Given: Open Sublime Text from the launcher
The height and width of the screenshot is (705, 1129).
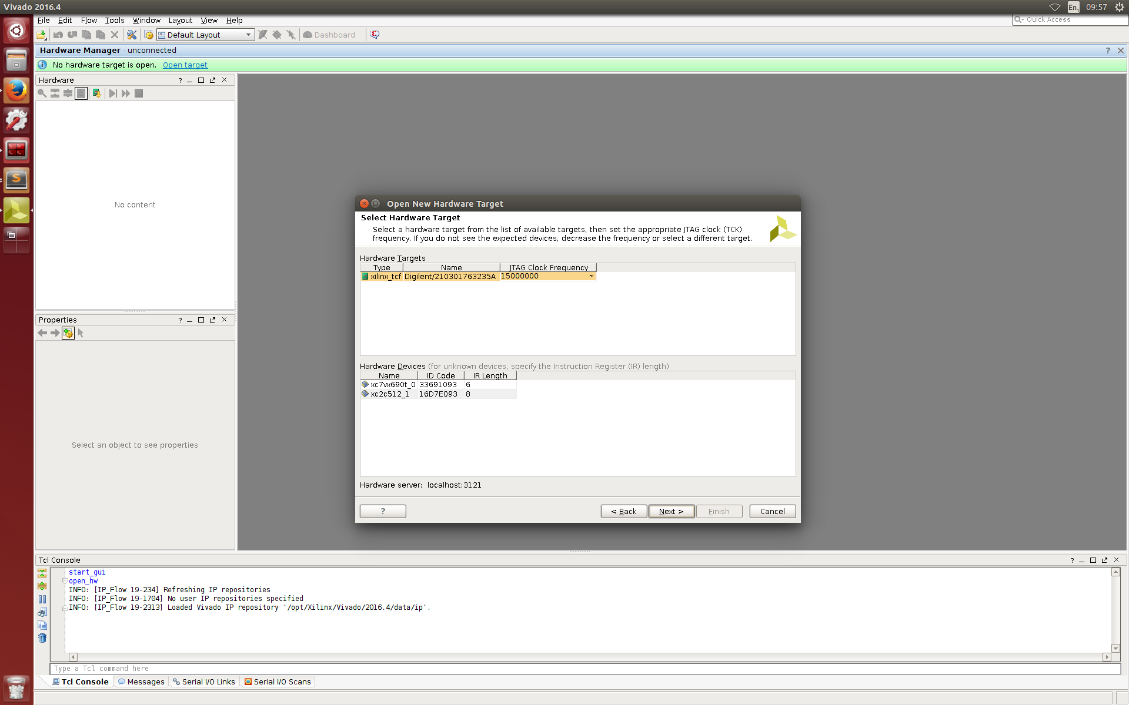Looking at the screenshot, I should (x=16, y=179).
